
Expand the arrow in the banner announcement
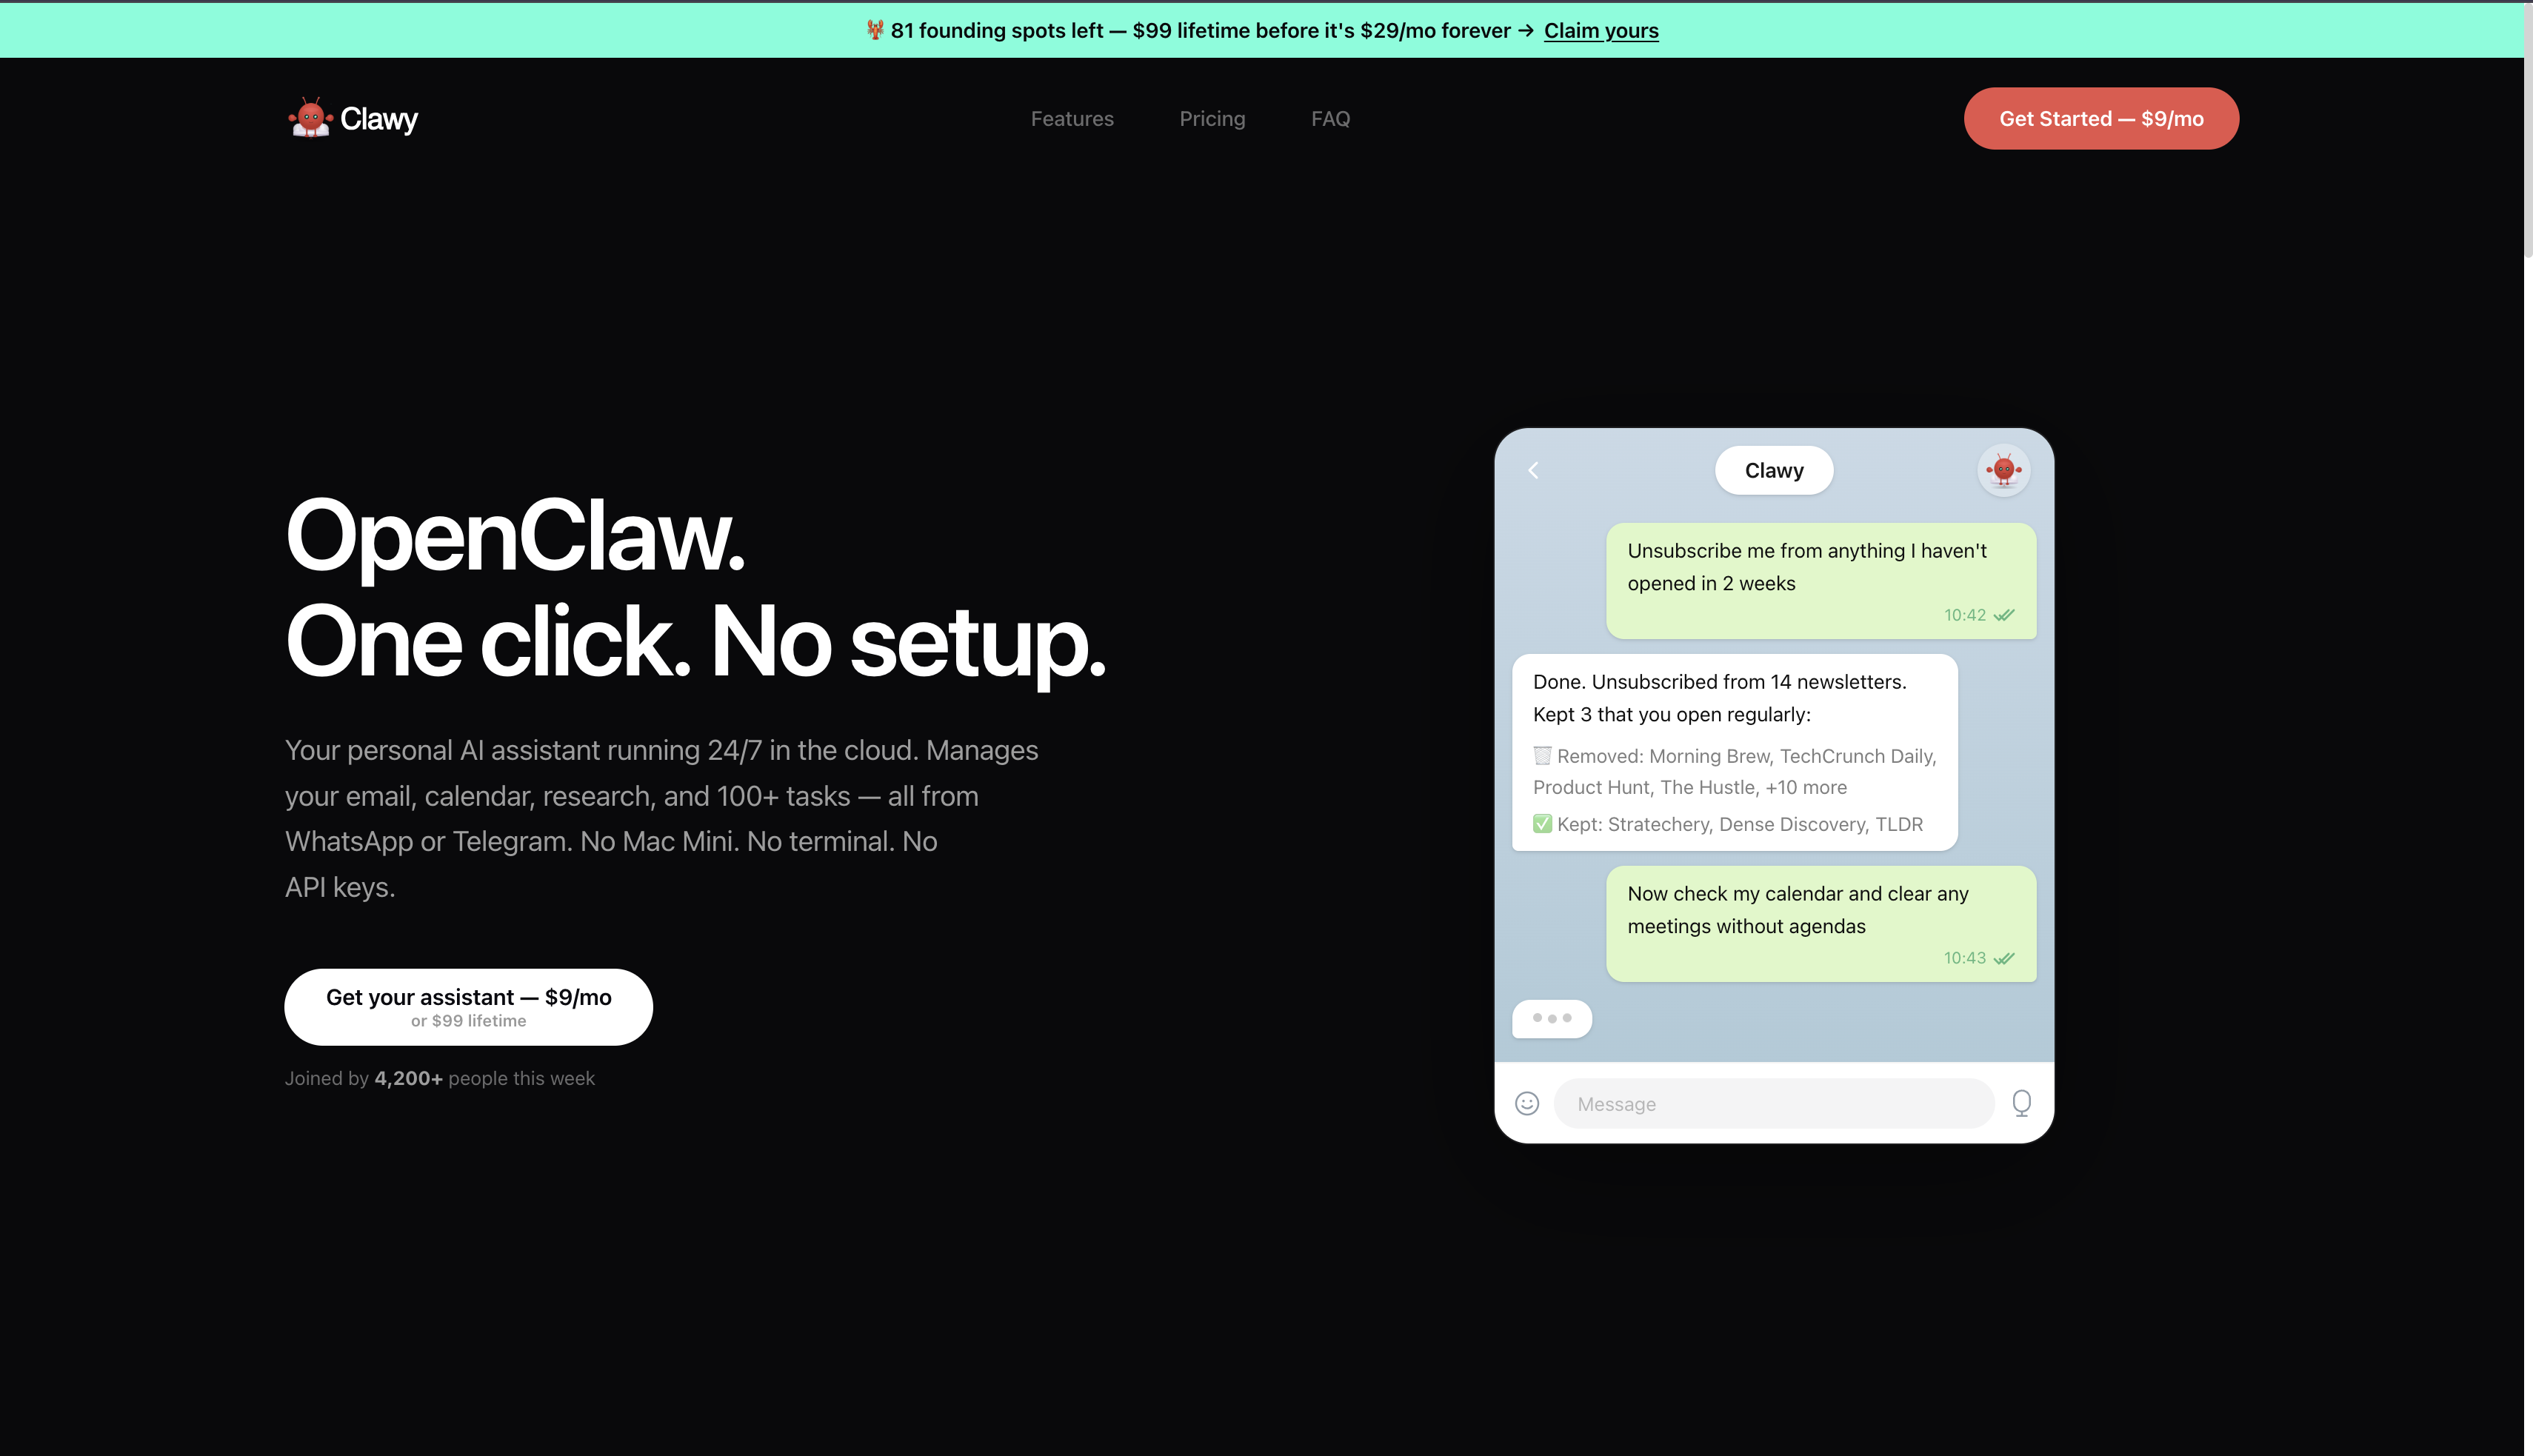pyautogui.click(x=1524, y=30)
